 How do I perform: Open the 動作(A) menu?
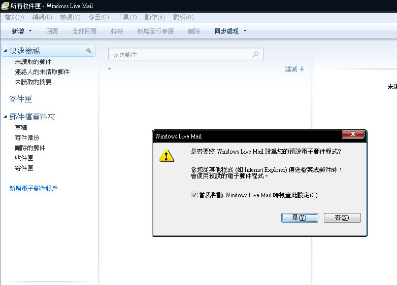click(x=155, y=17)
